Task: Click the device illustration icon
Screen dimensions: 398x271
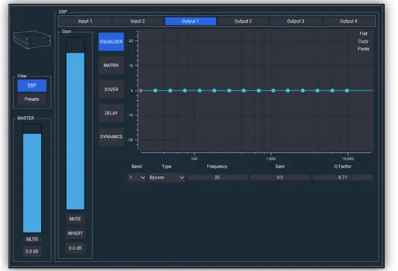Action: 32,39
